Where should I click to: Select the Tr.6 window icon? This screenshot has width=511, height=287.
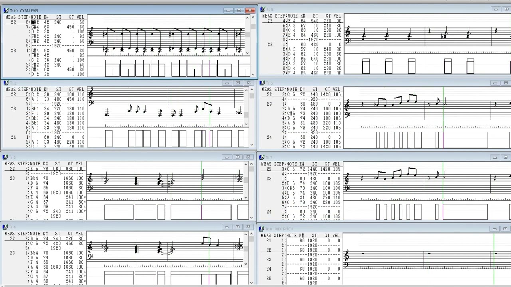[x=262, y=83]
